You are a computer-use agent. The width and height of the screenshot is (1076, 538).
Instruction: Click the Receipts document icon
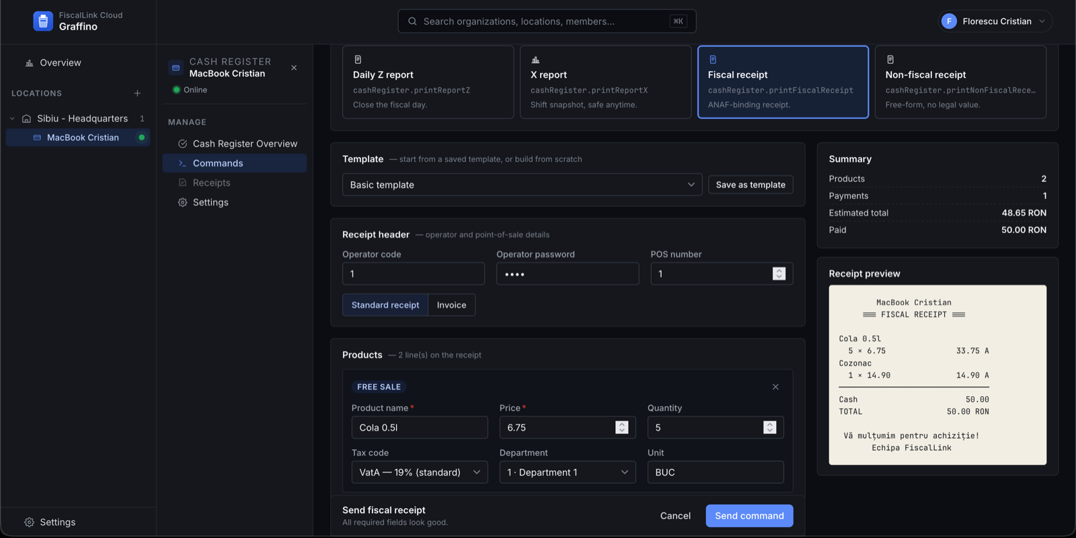(182, 183)
